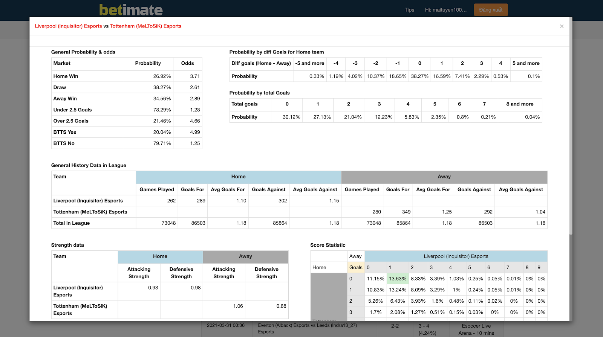The image size is (603, 337).
Task: Select score statistic cell 13.24%
Action: [x=398, y=290]
